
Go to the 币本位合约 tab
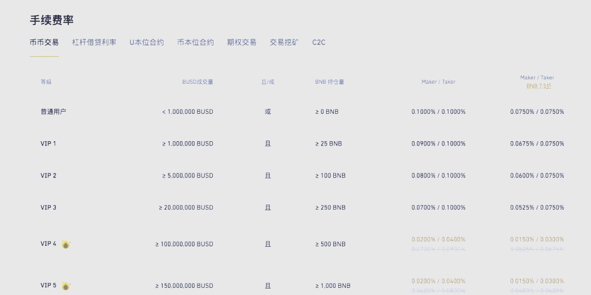[x=195, y=42]
